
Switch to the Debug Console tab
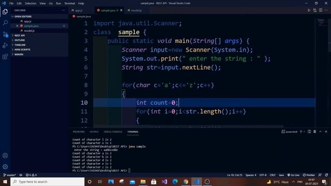pyautogui.click(x=113, y=132)
